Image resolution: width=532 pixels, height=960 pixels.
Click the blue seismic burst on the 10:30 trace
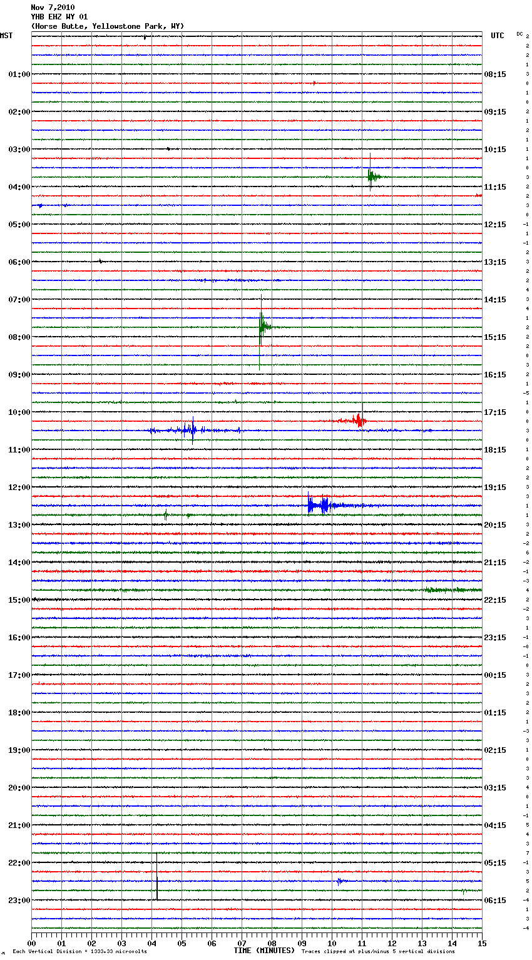[194, 430]
